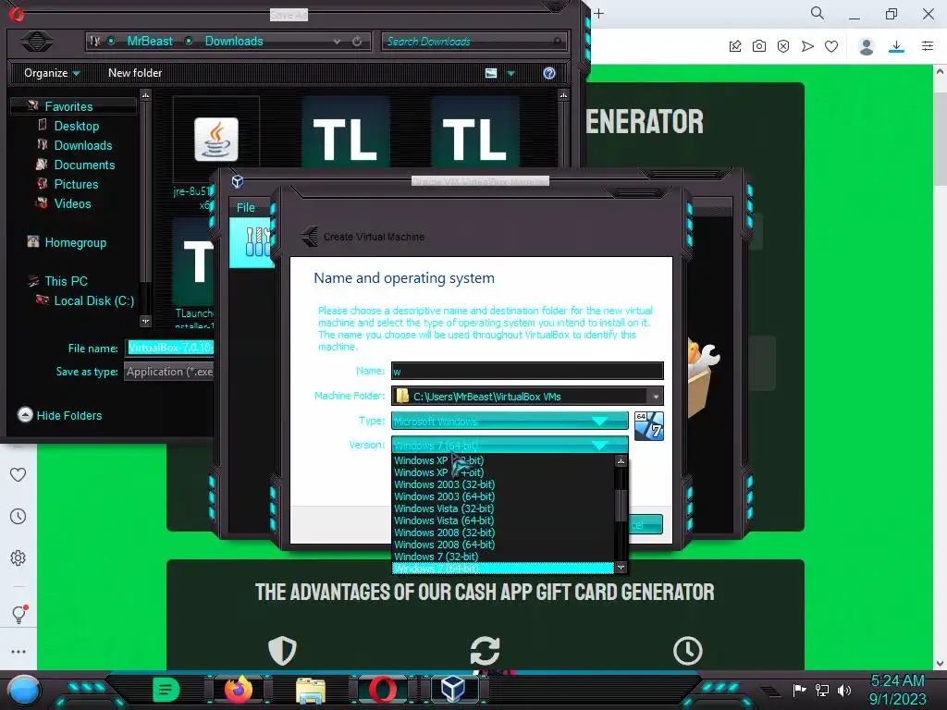Click New folder in Save As dialog
This screenshot has height=710, width=947.
point(135,73)
